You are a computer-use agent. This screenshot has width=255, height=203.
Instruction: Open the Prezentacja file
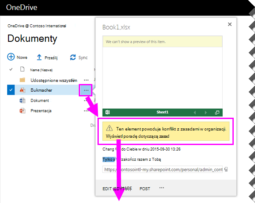[x=41, y=111]
